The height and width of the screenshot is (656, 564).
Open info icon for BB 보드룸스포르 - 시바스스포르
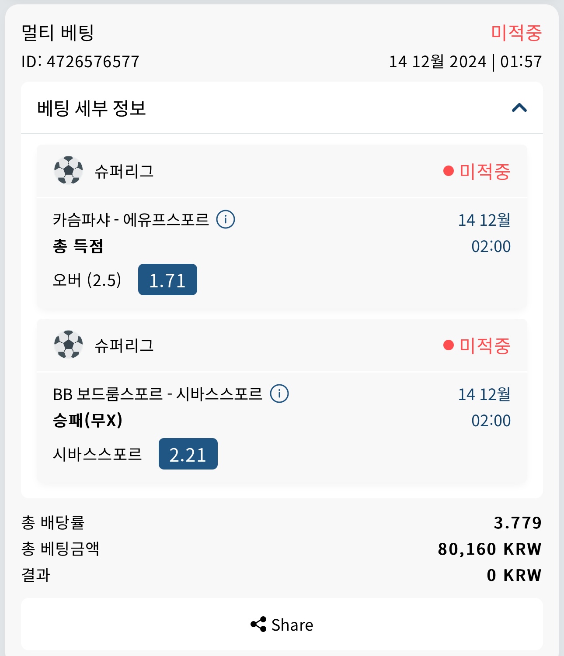click(x=279, y=394)
